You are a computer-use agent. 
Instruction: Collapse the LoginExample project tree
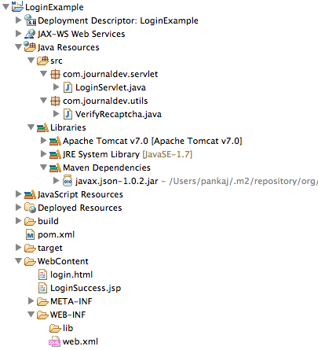pyautogui.click(x=5, y=7)
